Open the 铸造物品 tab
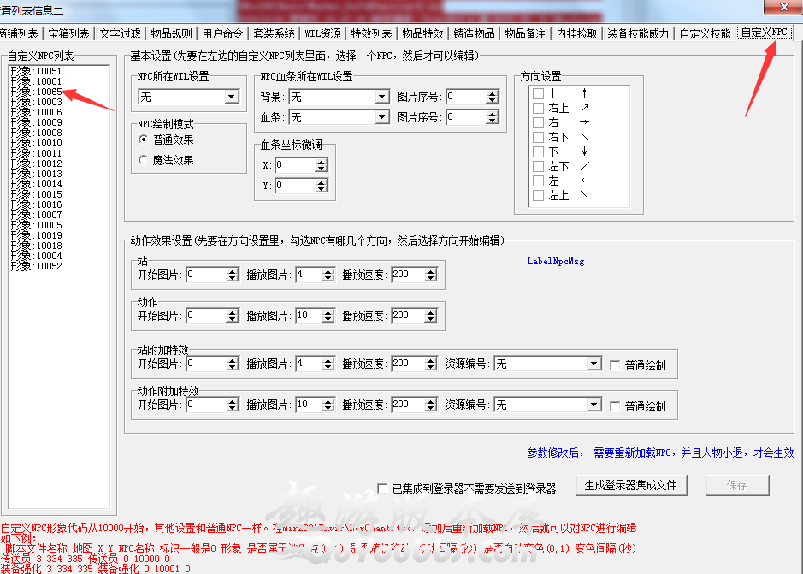The width and height of the screenshot is (803, 574). [474, 34]
